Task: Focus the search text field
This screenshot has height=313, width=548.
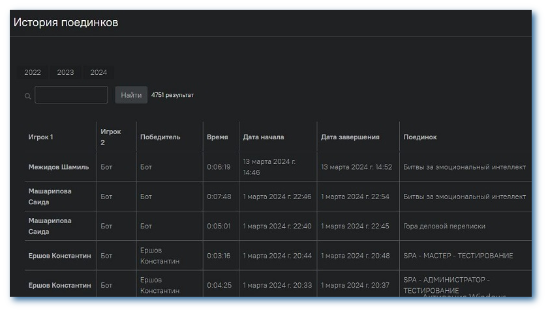Action: [71, 95]
